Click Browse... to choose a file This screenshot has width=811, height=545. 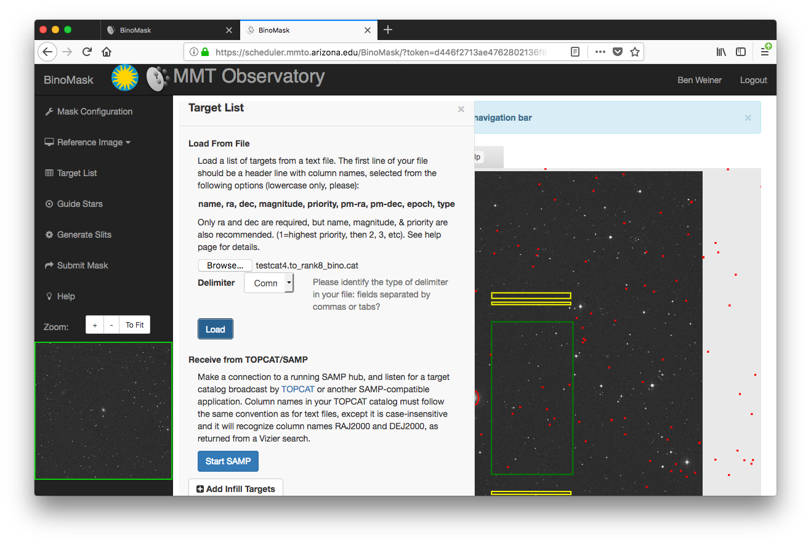225,265
